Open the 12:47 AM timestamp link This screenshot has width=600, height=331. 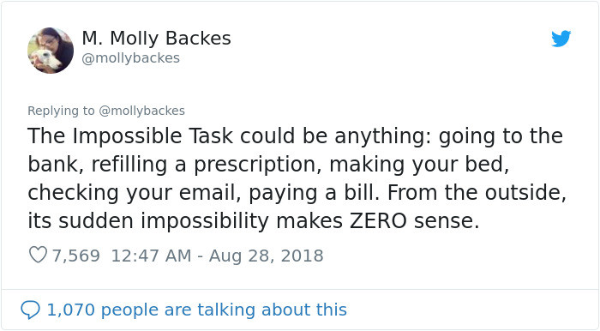[151, 256]
